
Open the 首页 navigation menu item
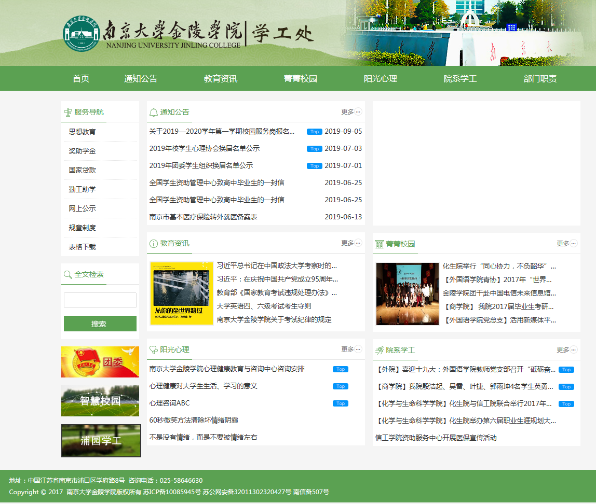(x=81, y=79)
